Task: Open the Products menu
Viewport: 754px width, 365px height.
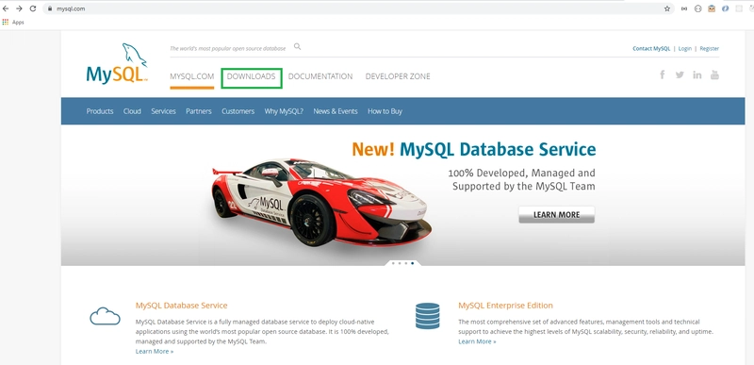Action: [100, 111]
